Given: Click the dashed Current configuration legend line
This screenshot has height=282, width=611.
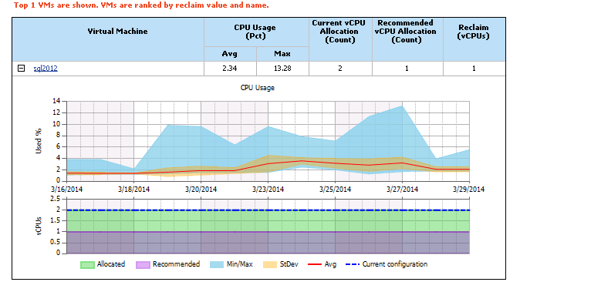Looking at the screenshot, I should coord(353,264).
